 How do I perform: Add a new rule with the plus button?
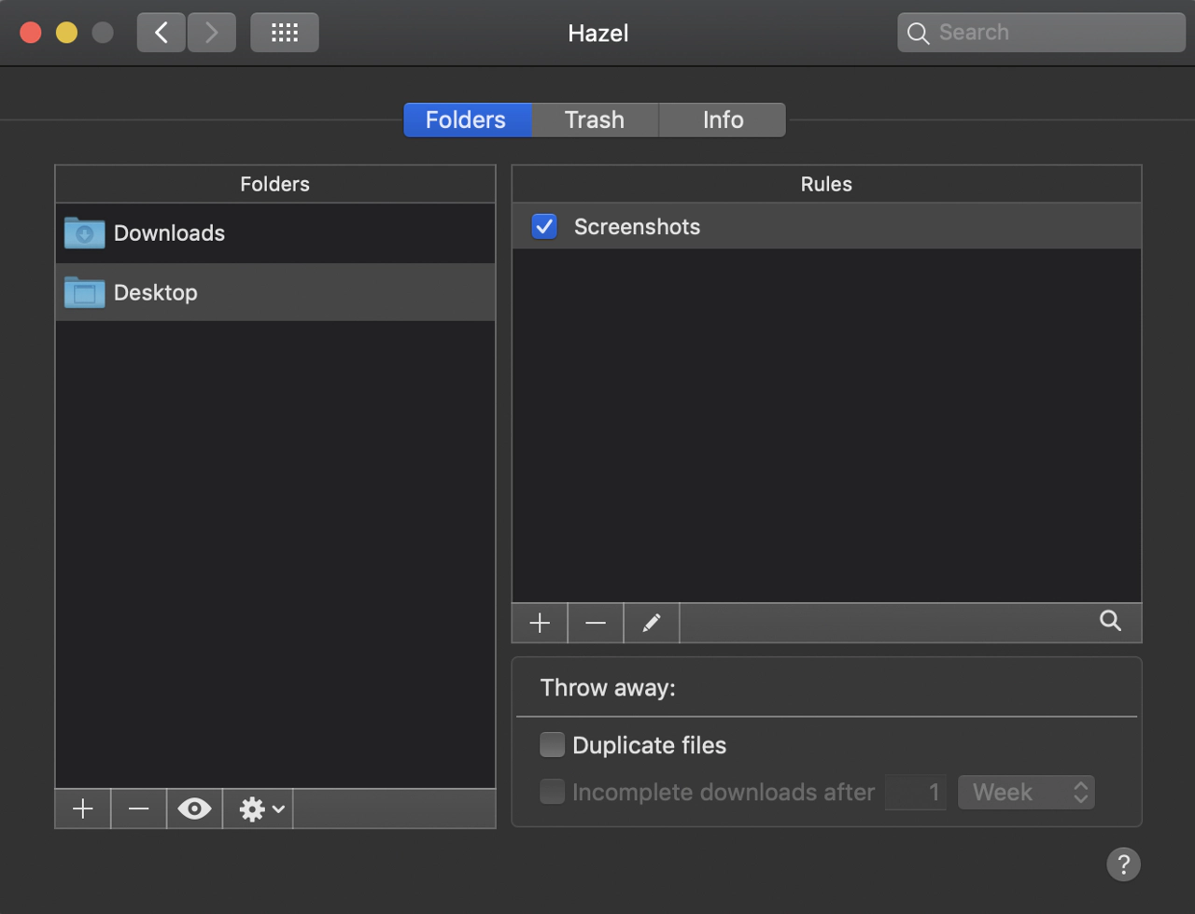540,623
